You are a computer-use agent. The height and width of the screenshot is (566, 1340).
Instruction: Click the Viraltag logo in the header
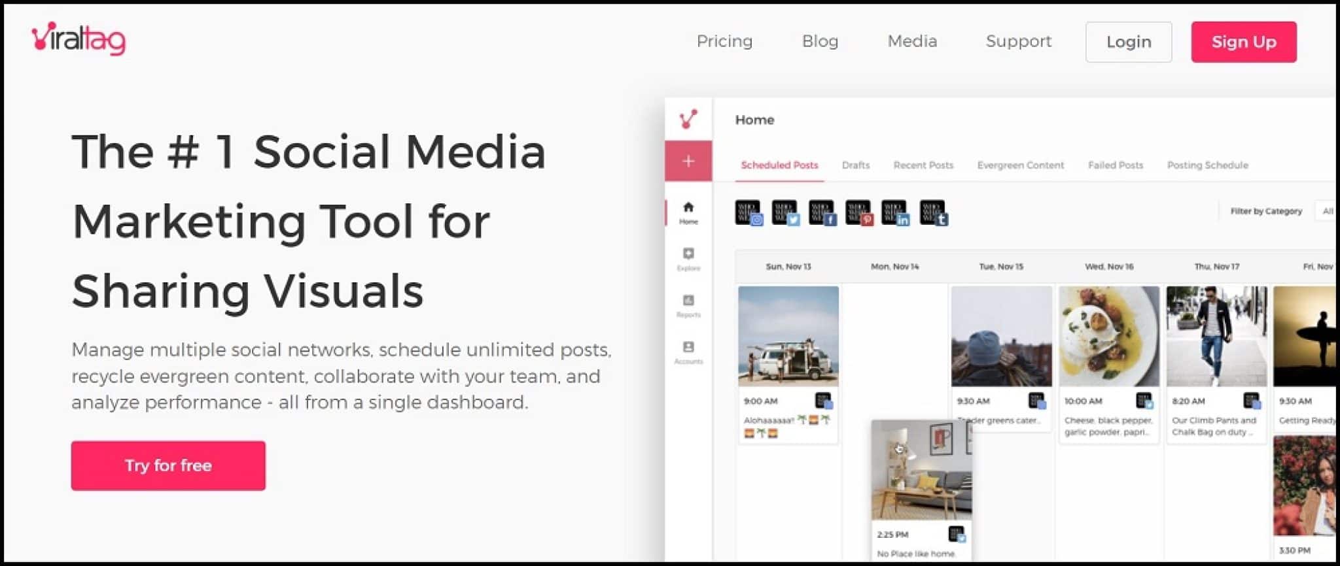pyautogui.click(x=79, y=39)
